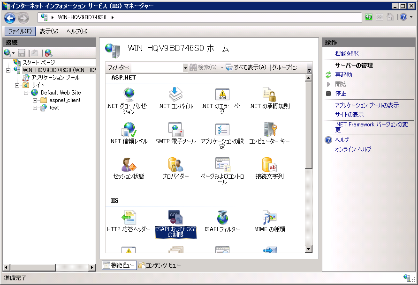This screenshot has width=418, height=285.
Task: Open the help dropdown arrow in top toolbar
Action: pyautogui.click(x=411, y=17)
